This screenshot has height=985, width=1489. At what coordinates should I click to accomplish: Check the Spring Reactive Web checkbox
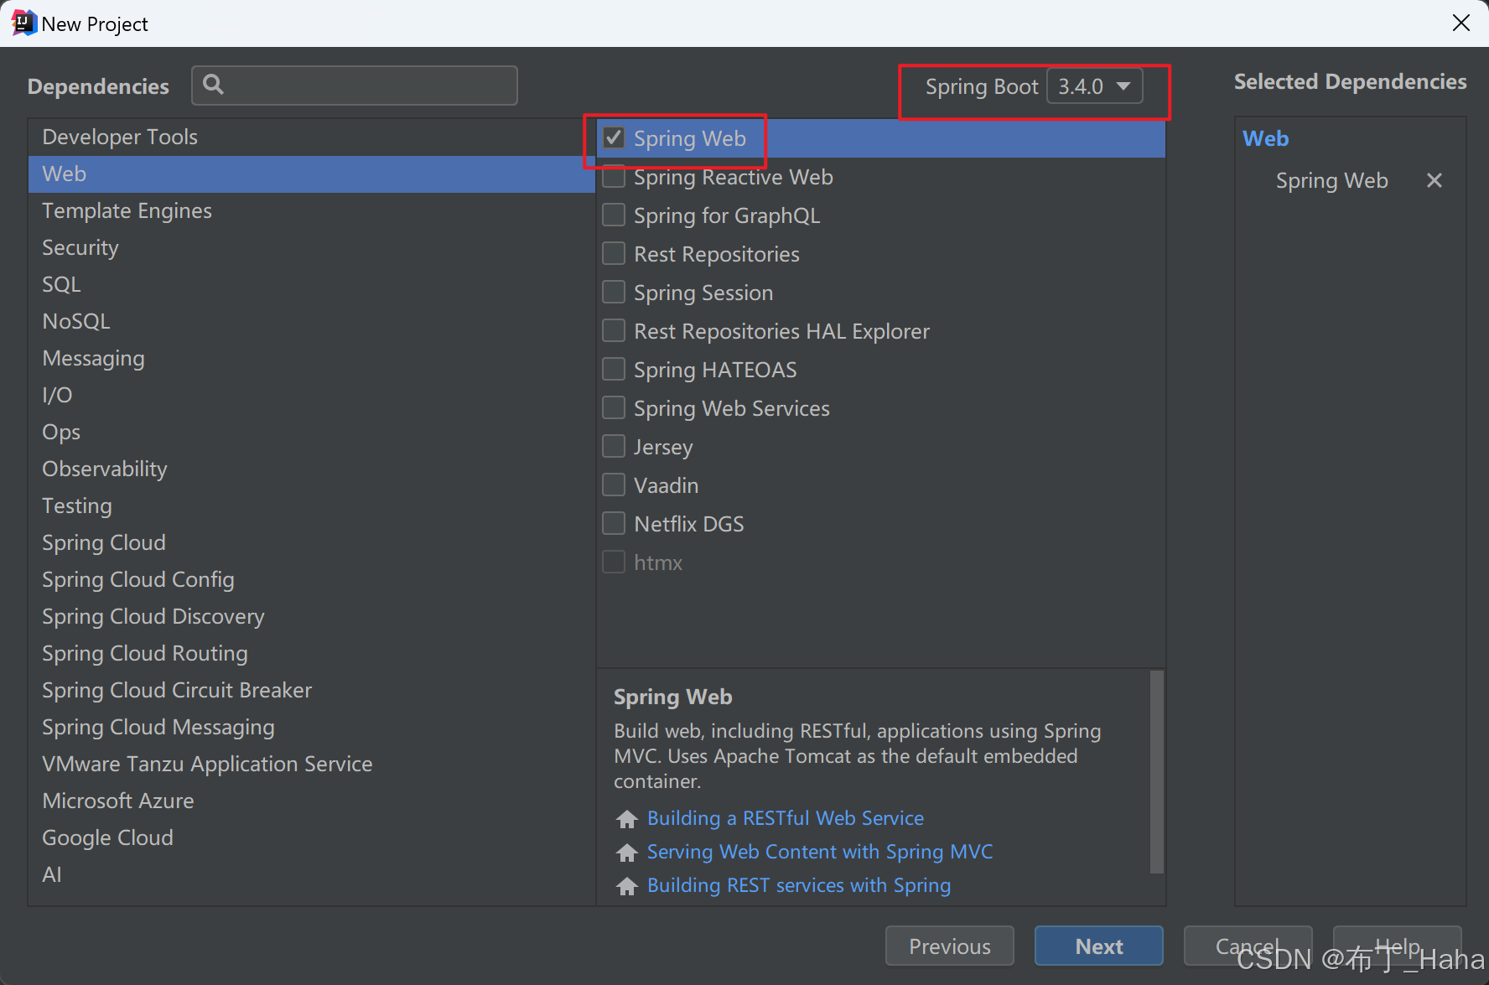614,177
